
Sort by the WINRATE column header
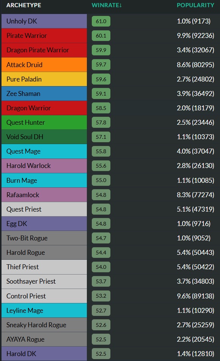[x=107, y=5]
